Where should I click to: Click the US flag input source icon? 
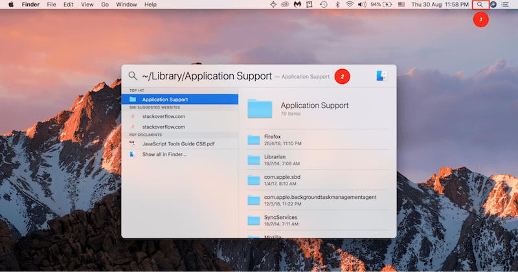(x=401, y=5)
